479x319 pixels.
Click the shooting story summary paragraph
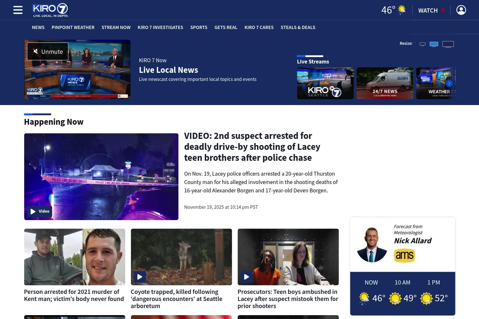click(261, 182)
